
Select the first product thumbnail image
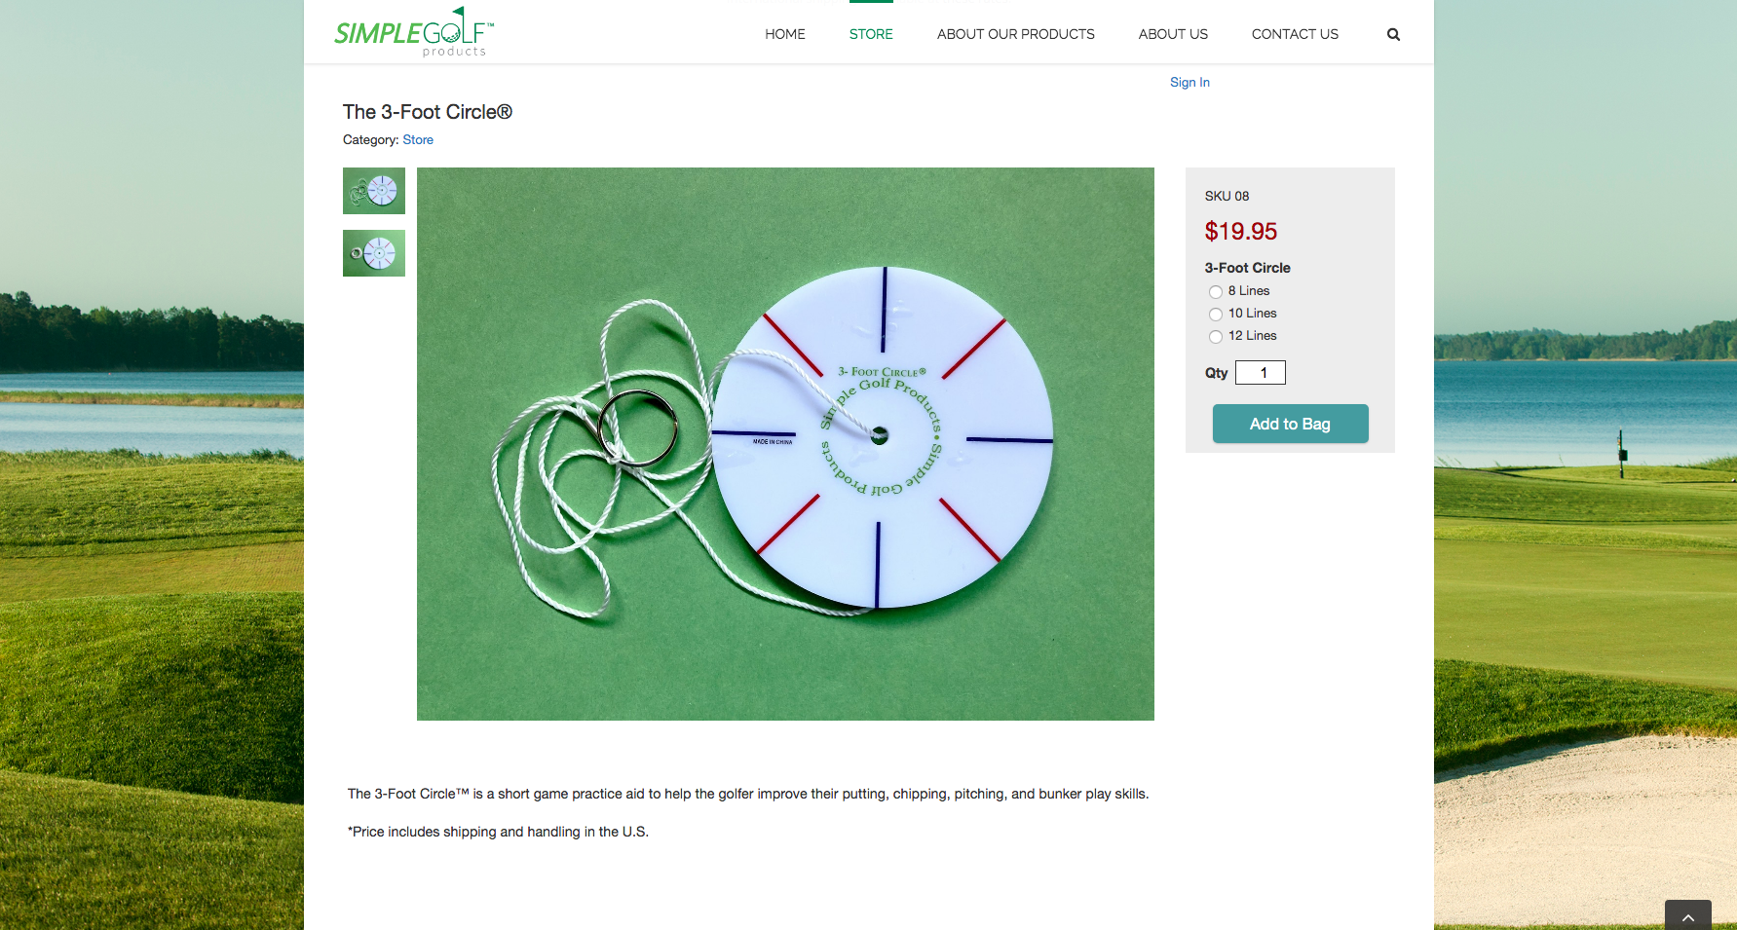tap(374, 191)
